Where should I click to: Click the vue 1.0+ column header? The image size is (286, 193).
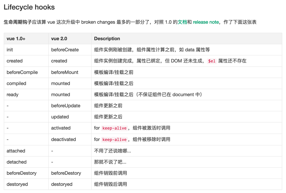(x=16, y=38)
